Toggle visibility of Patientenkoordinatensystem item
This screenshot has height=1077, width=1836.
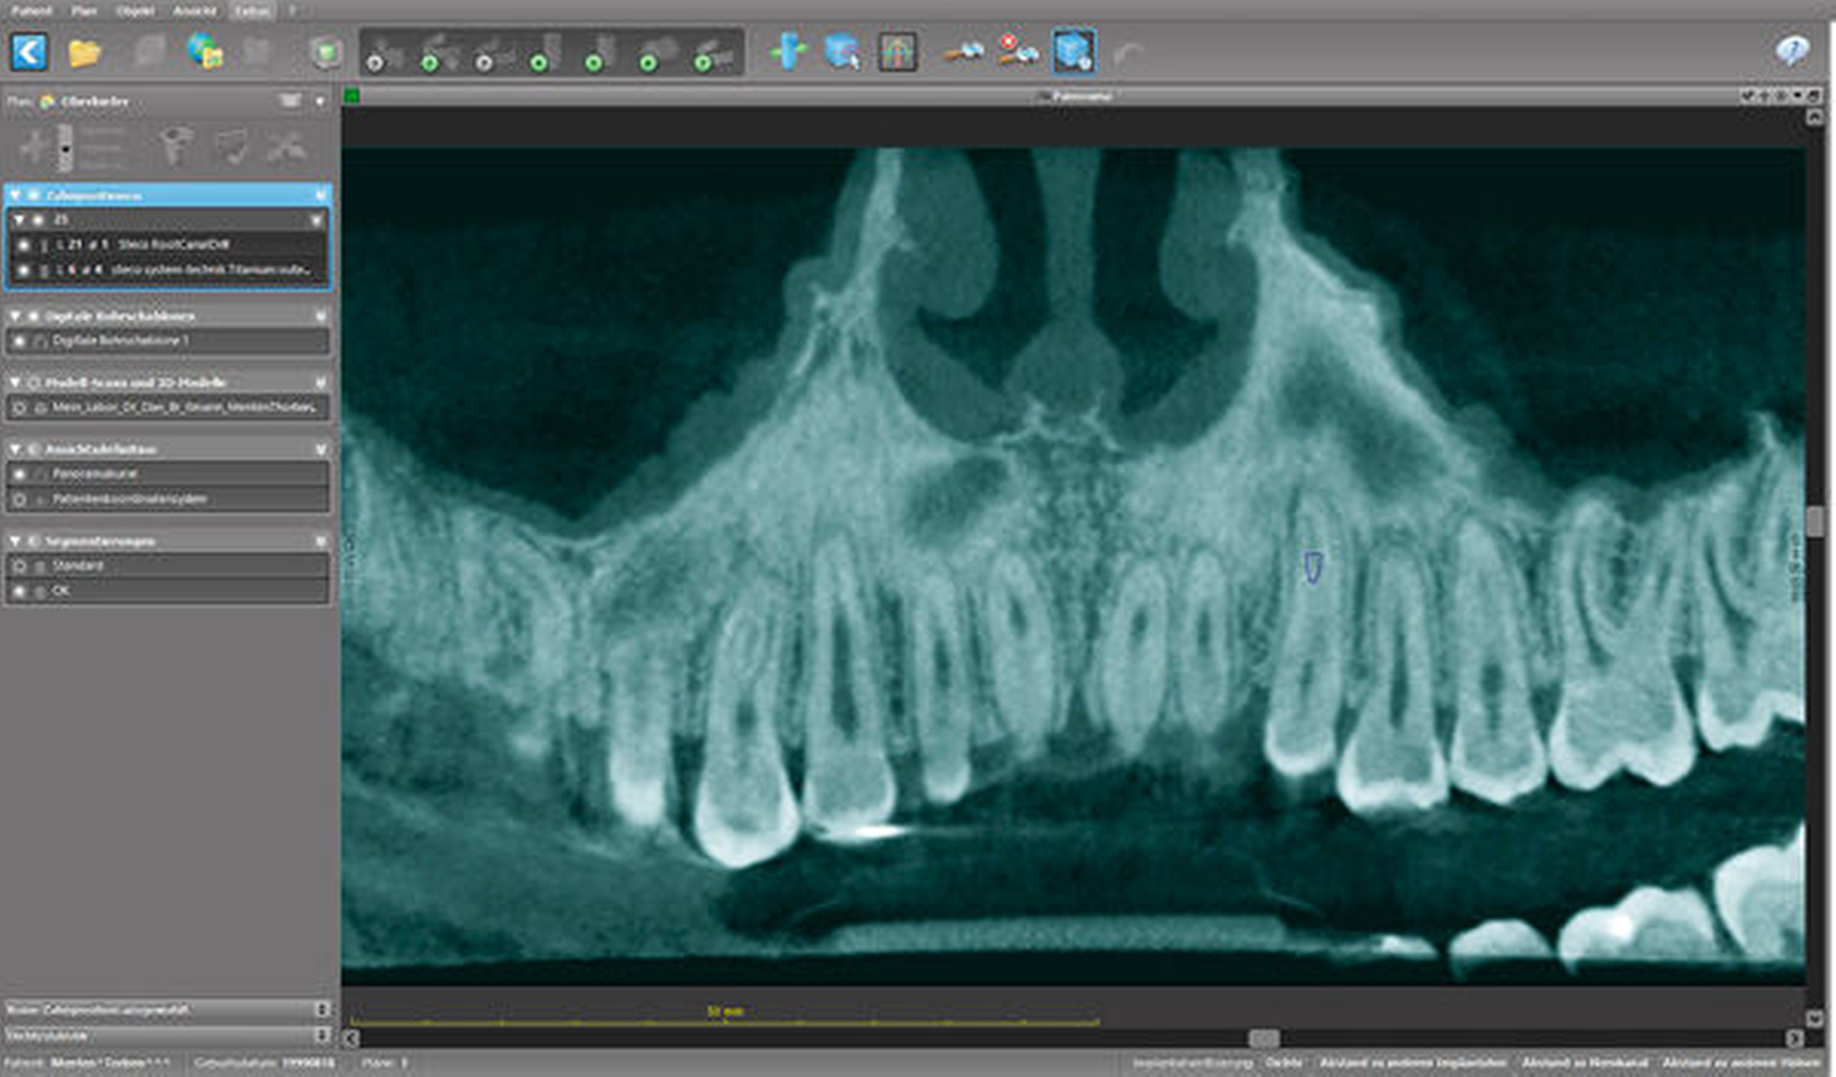[19, 499]
